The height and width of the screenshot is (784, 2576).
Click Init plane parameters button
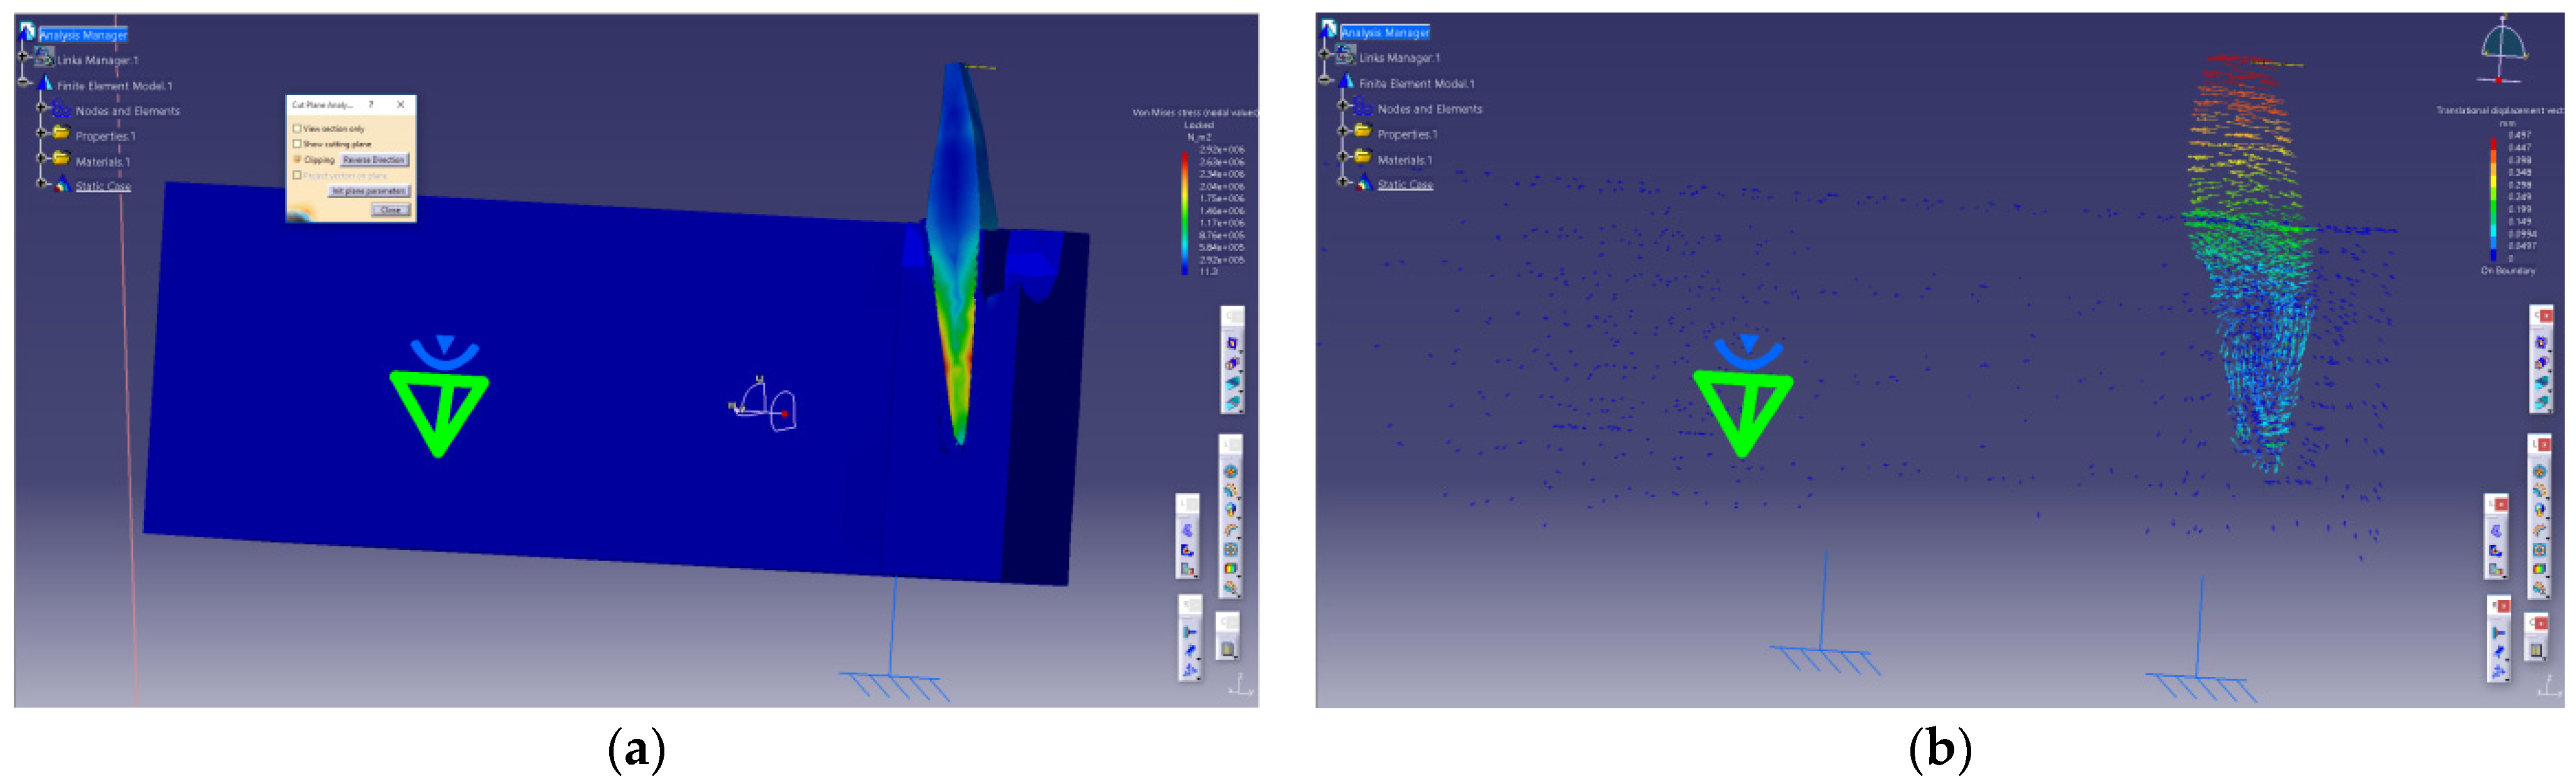click(x=369, y=191)
